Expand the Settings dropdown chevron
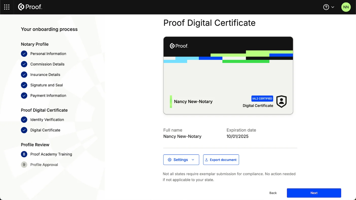 click(x=193, y=160)
